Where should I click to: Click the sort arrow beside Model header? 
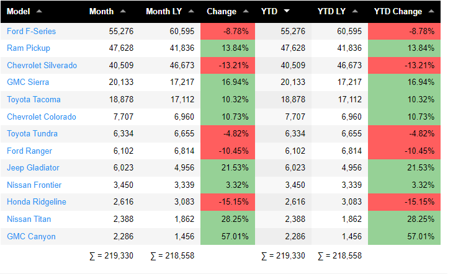(39, 11)
